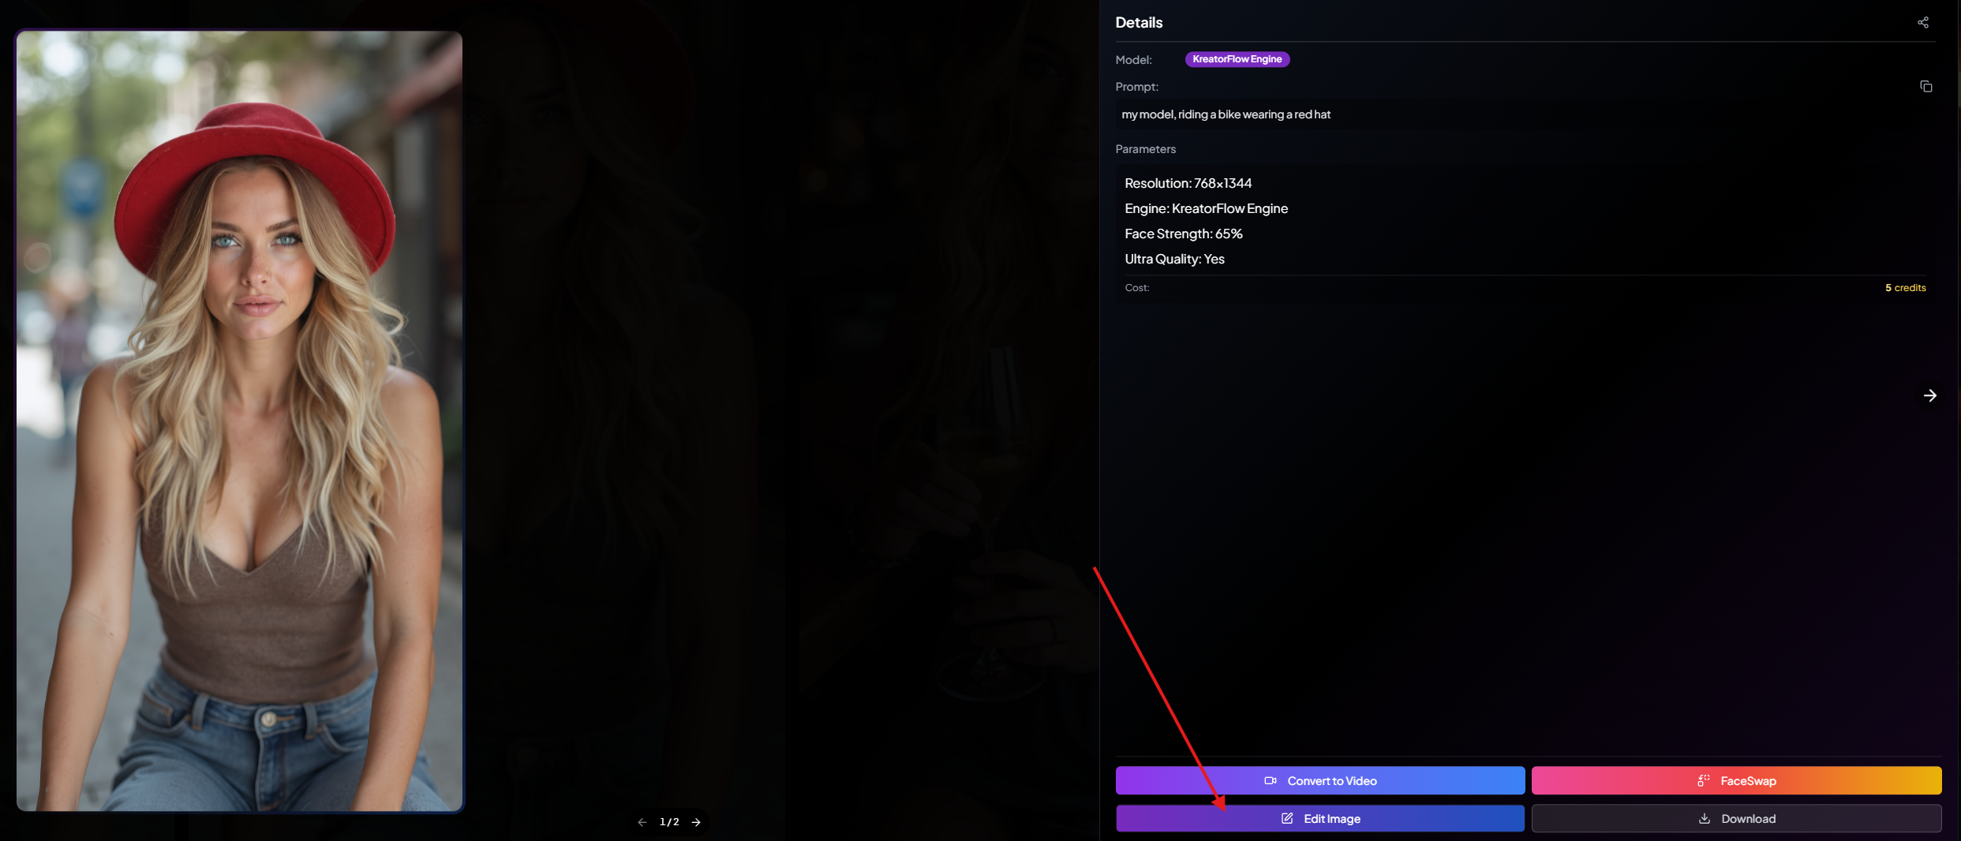Click the FaceSwap icon on the gradient button

(x=1703, y=781)
